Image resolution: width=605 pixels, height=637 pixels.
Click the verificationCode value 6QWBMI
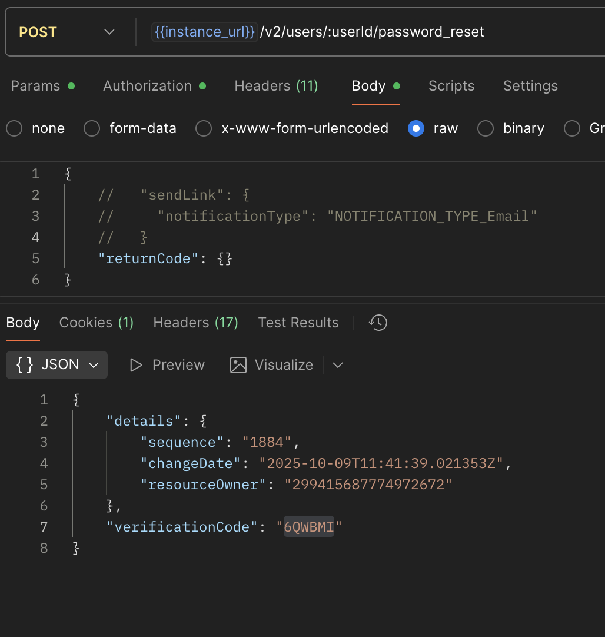tap(309, 527)
